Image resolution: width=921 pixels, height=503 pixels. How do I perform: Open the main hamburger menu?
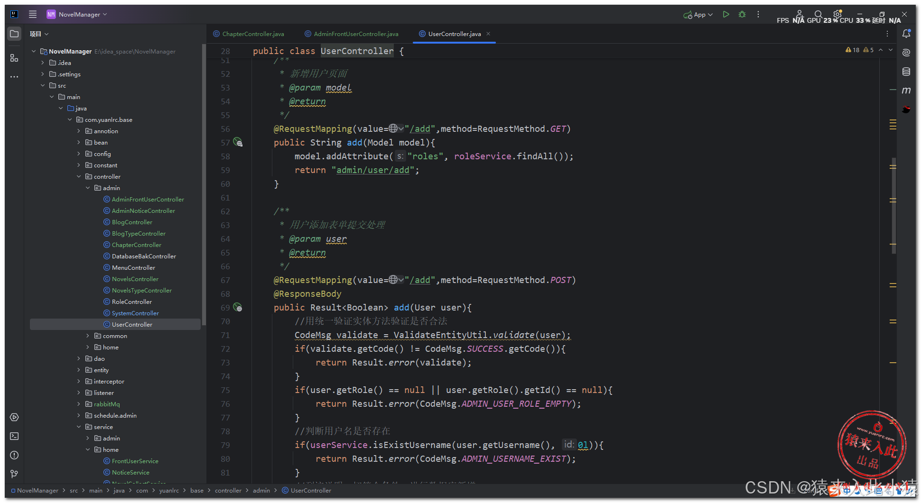(x=32, y=14)
